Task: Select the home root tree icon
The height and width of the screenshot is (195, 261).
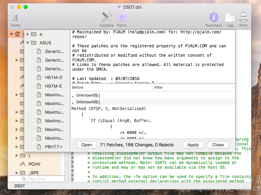Action: [17, 34]
